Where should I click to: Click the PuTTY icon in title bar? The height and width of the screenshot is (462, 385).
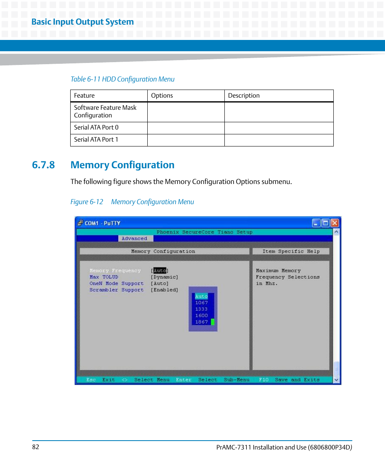point(80,223)
